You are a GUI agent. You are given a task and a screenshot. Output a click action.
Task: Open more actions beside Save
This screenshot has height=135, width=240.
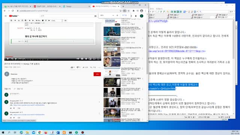tap(99, 67)
